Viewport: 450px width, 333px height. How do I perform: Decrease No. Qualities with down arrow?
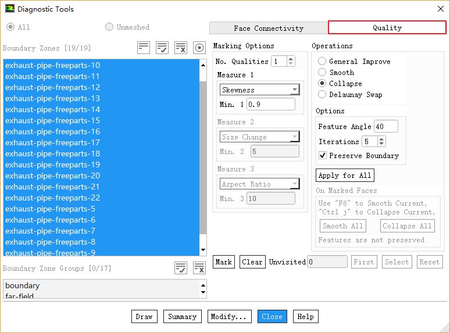coord(291,63)
